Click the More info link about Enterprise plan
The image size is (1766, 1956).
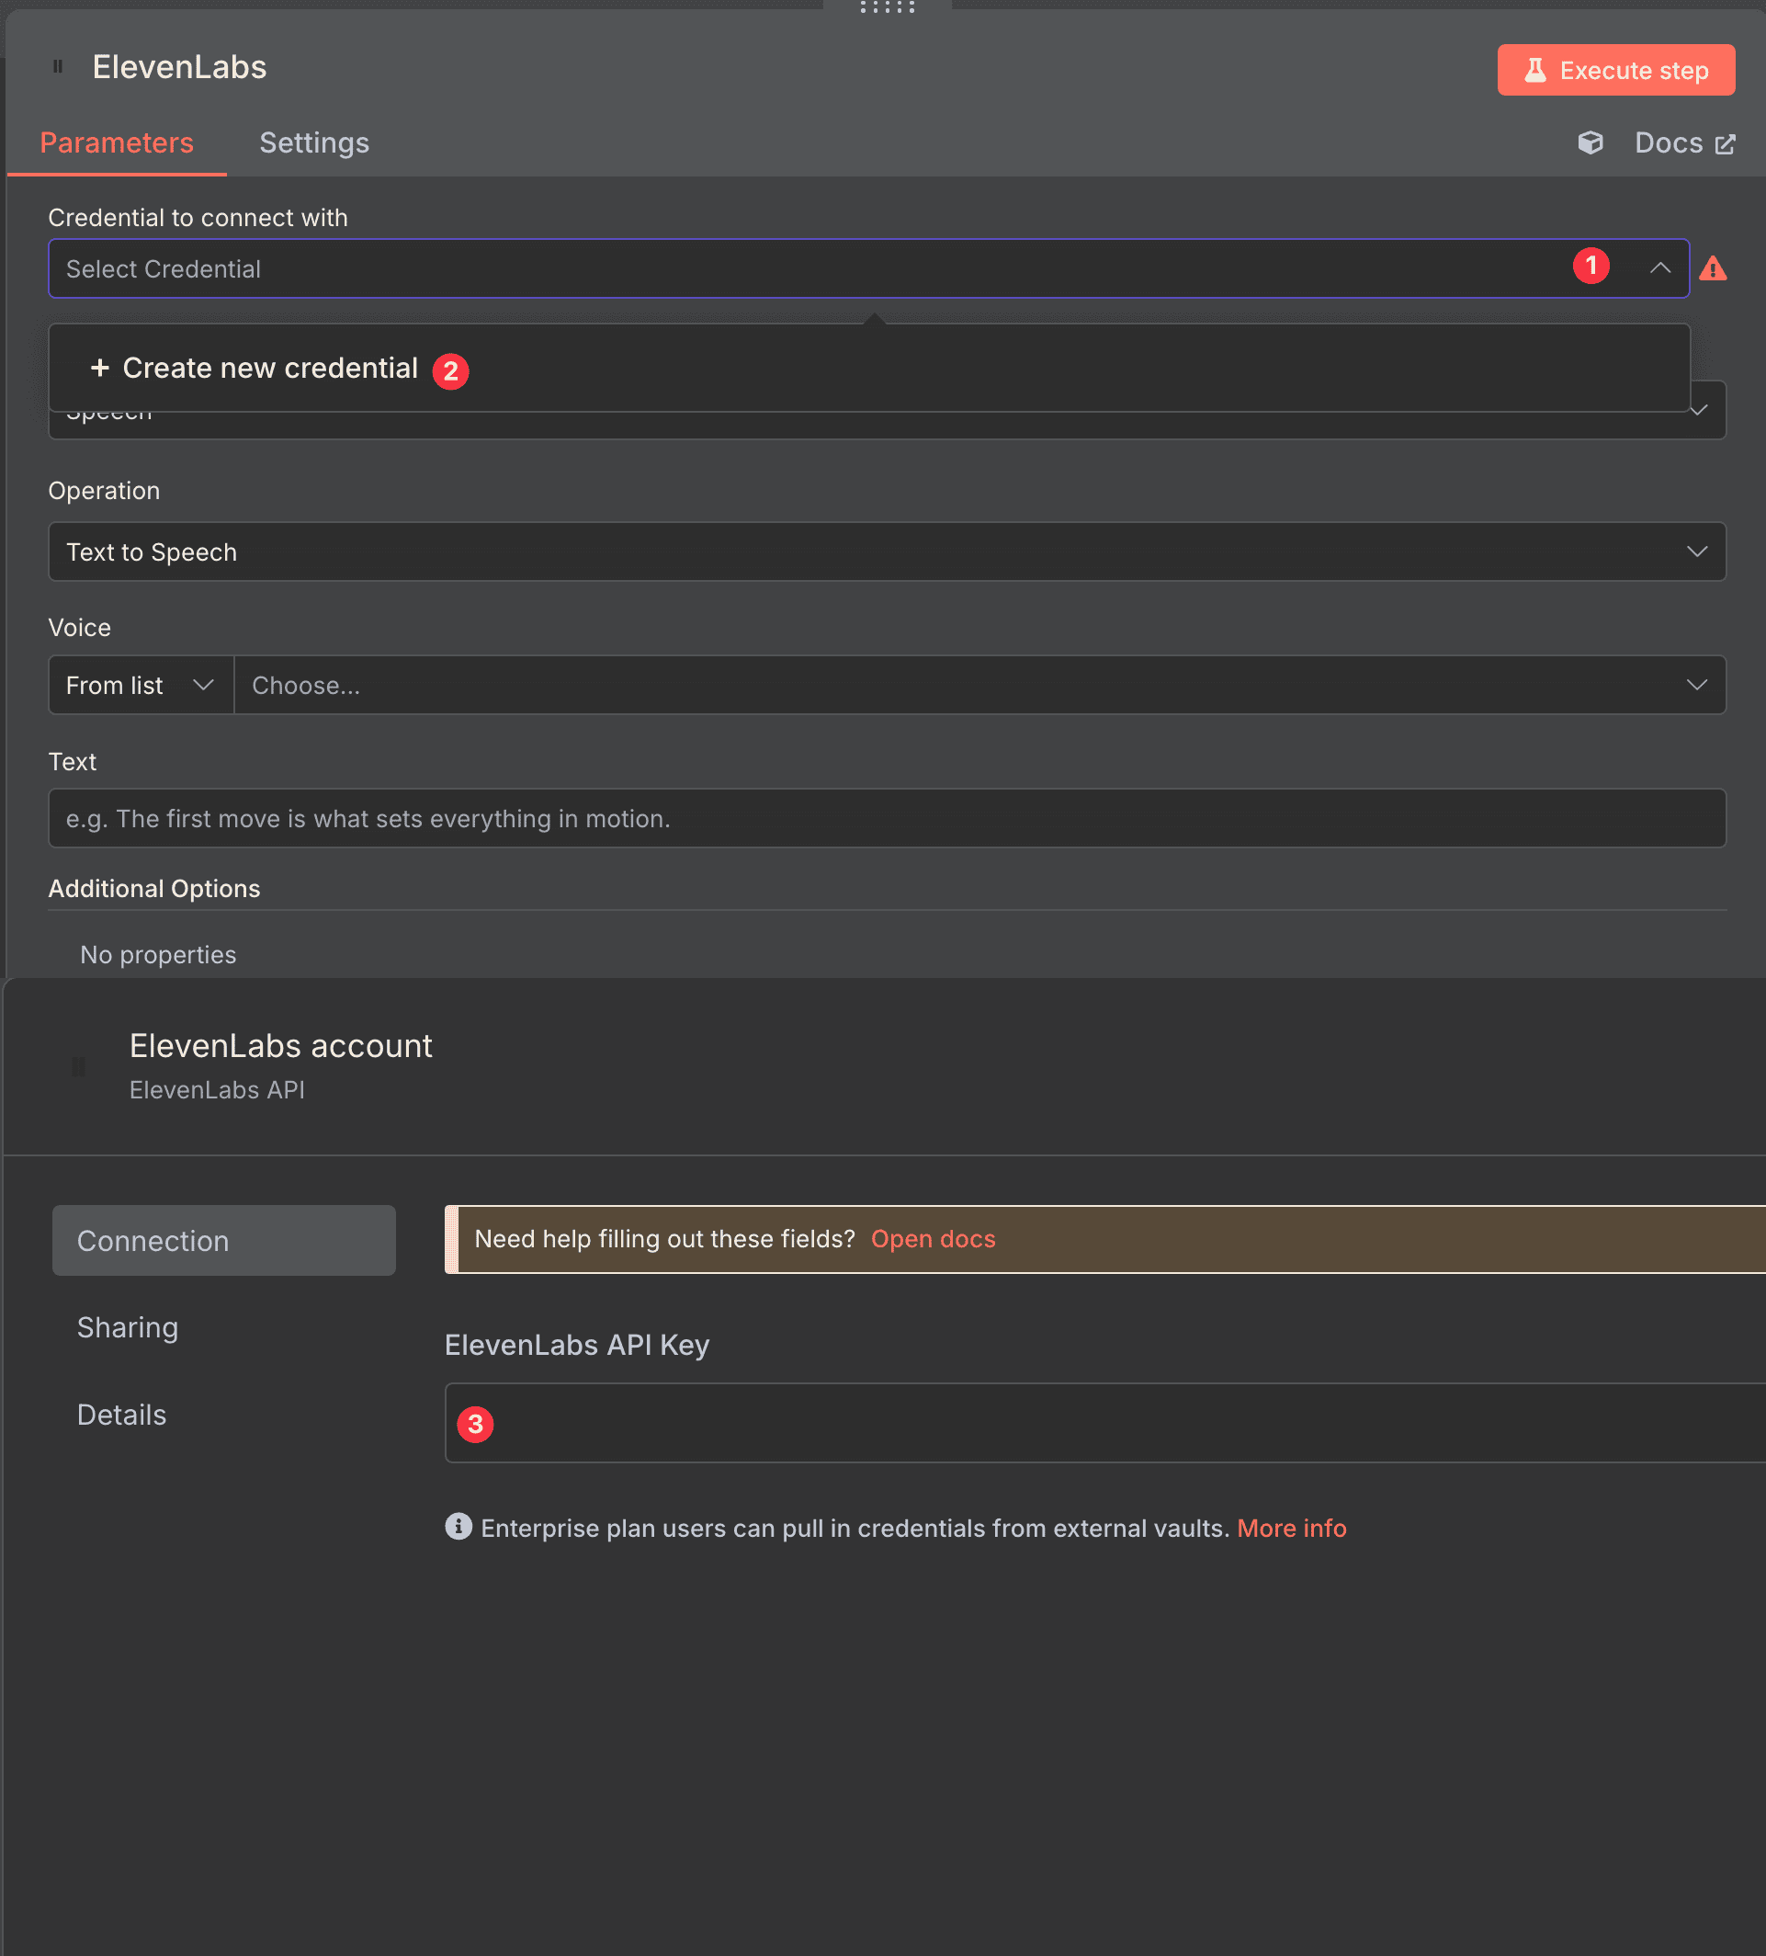pyautogui.click(x=1291, y=1527)
